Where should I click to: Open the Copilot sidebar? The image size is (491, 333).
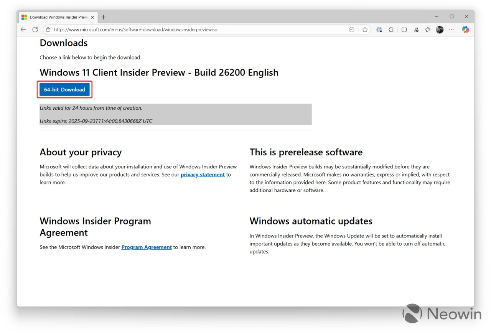(x=465, y=30)
